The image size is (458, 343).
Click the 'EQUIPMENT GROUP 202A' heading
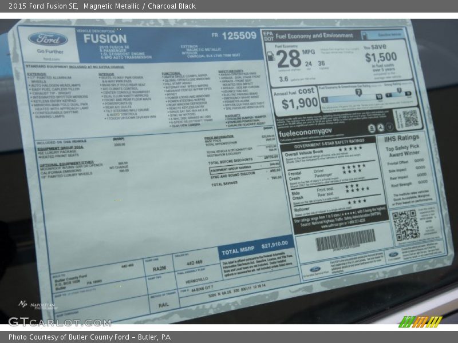(x=61, y=148)
